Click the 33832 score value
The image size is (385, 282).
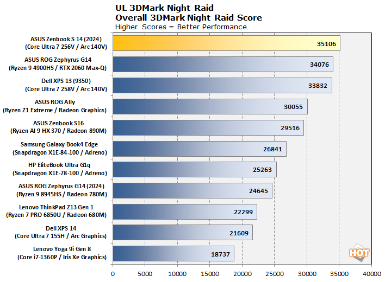pos(318,86)
